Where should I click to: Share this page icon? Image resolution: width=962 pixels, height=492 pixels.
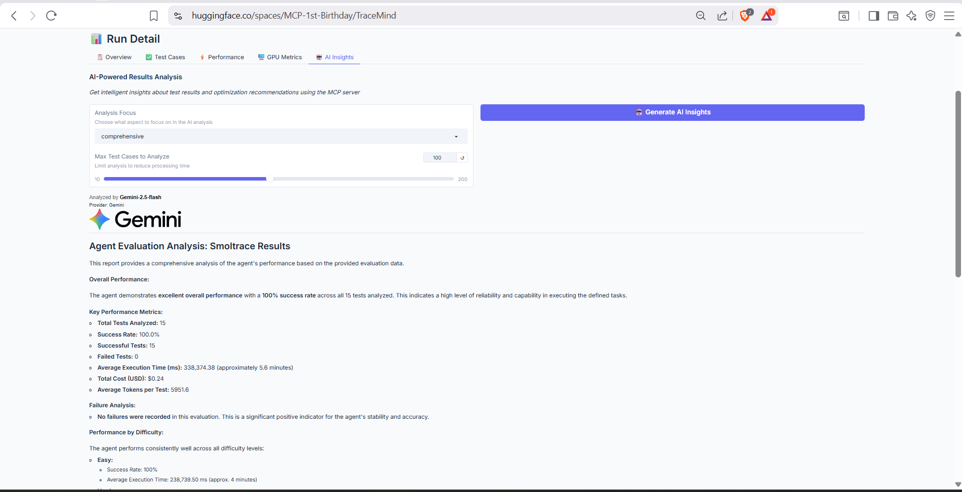point(722,16)
